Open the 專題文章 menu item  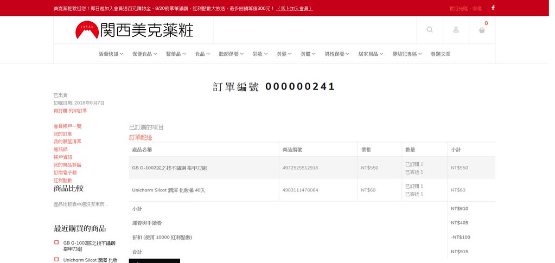441,54
